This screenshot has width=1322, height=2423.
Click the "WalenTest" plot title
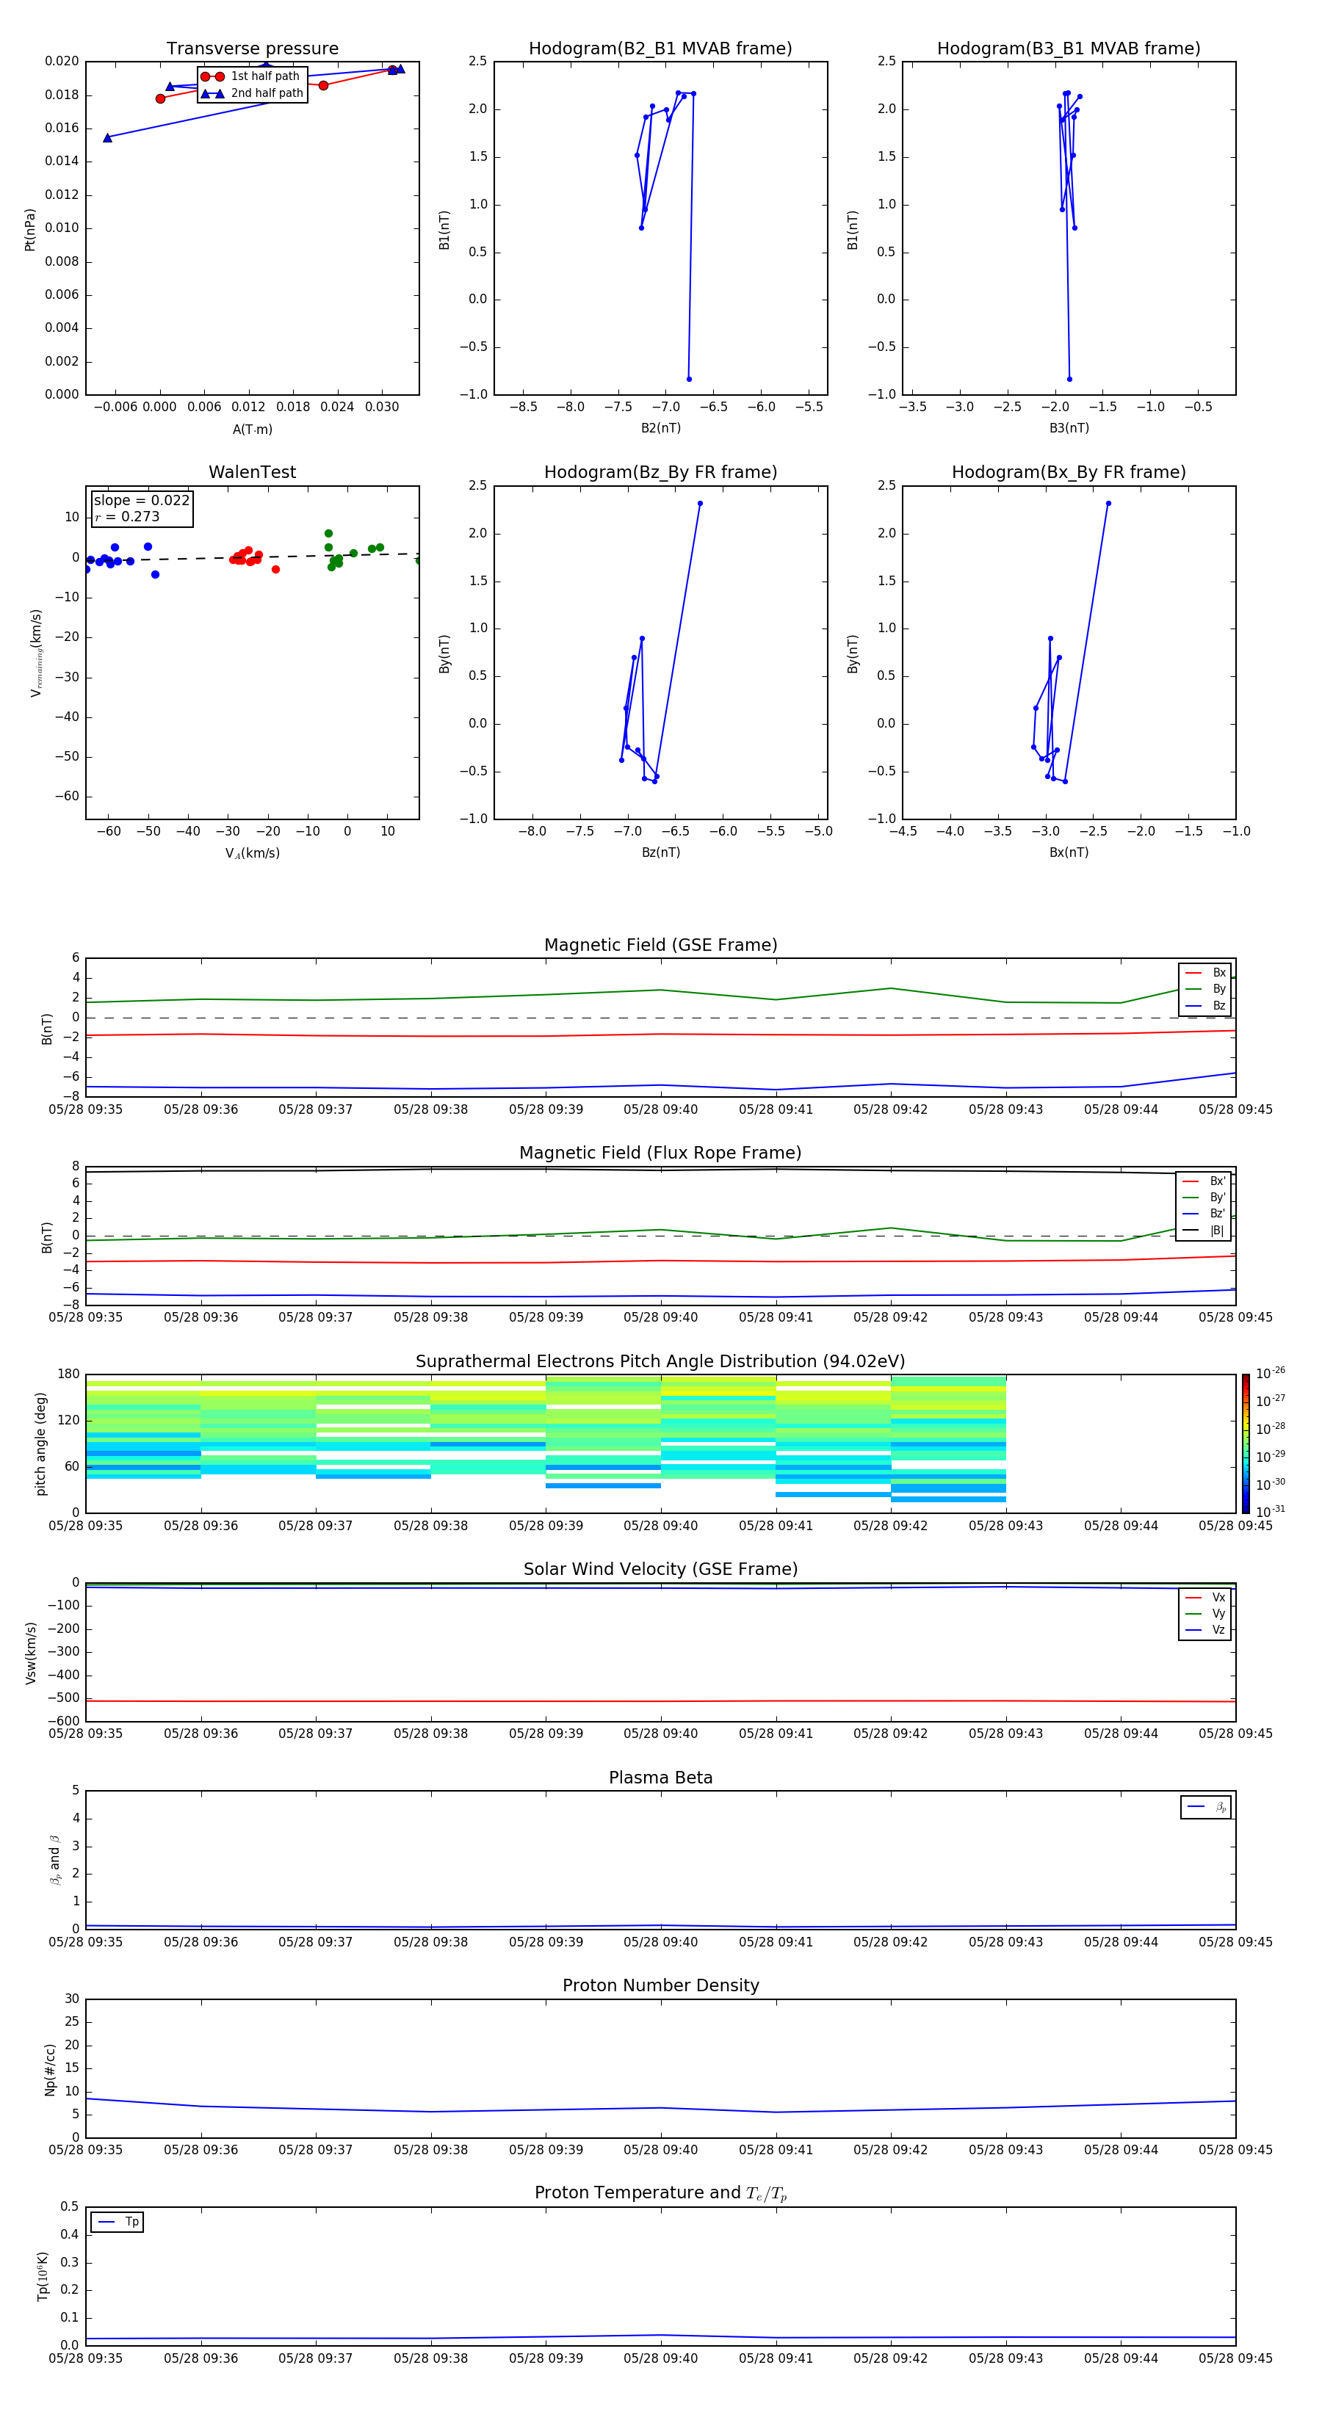[x=252, y=472]
